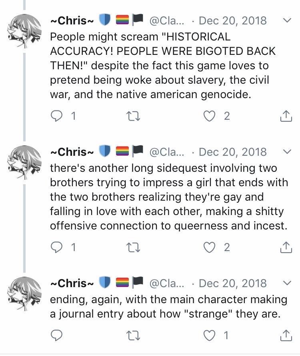This screenshot has width=300, height=356.
Task: Open the Dec 20, 2018 timestamp of third tweet
Action: [x=233, y=284]
